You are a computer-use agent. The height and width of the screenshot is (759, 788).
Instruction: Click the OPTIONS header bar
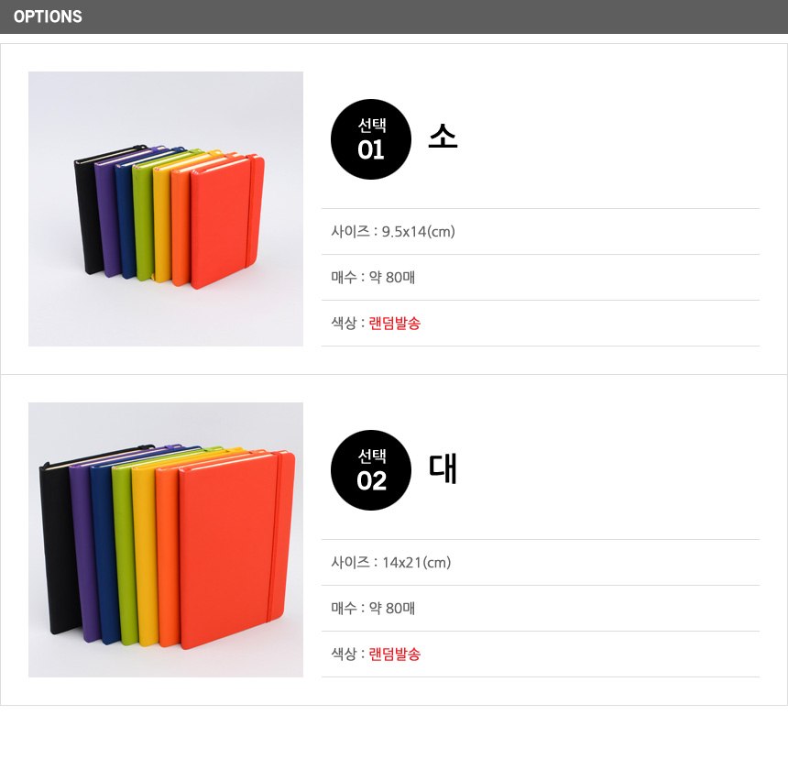coord(394,16)
